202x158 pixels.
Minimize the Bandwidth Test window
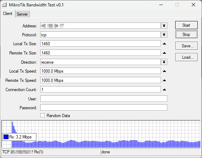(x=161, y=5)
